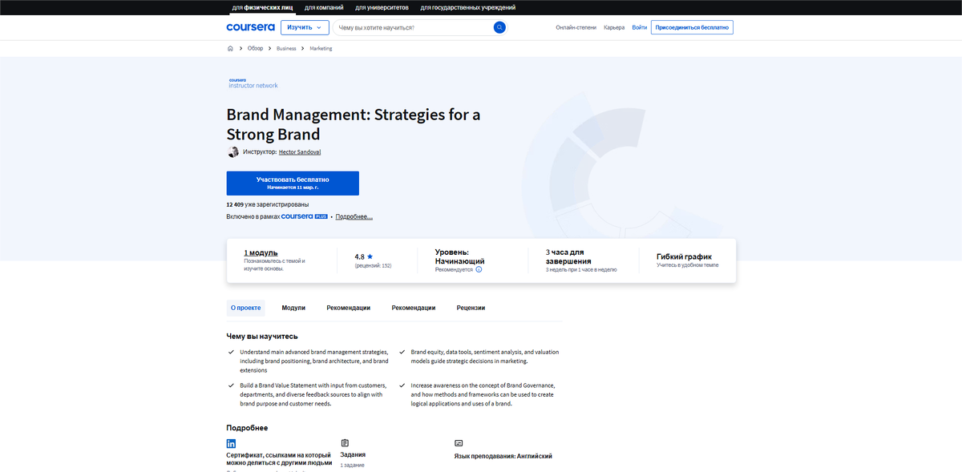Click the instructor avatar thumbnail
This screenshot has width=962, height=472.
coord(232,151)
